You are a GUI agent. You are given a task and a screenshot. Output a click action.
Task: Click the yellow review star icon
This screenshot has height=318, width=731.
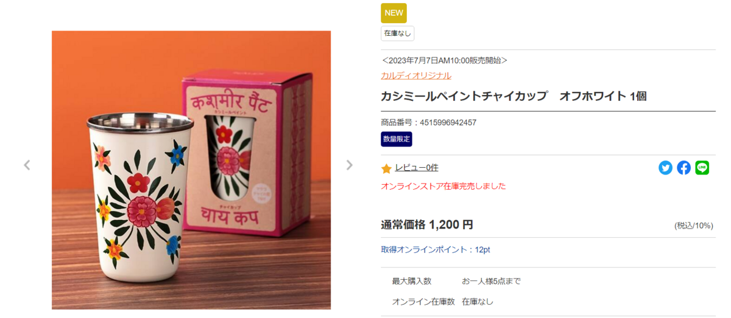tap(386, 168)
